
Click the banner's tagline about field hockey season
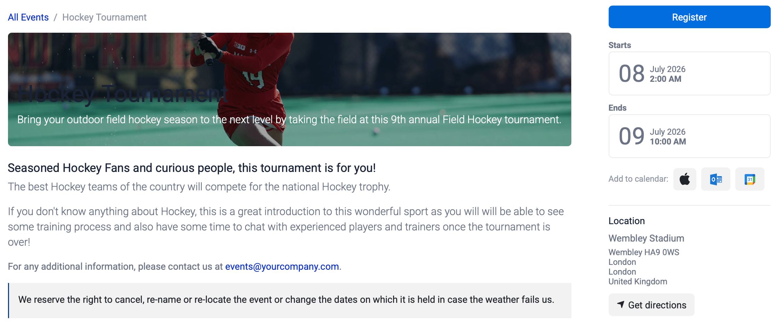(289, 120)
